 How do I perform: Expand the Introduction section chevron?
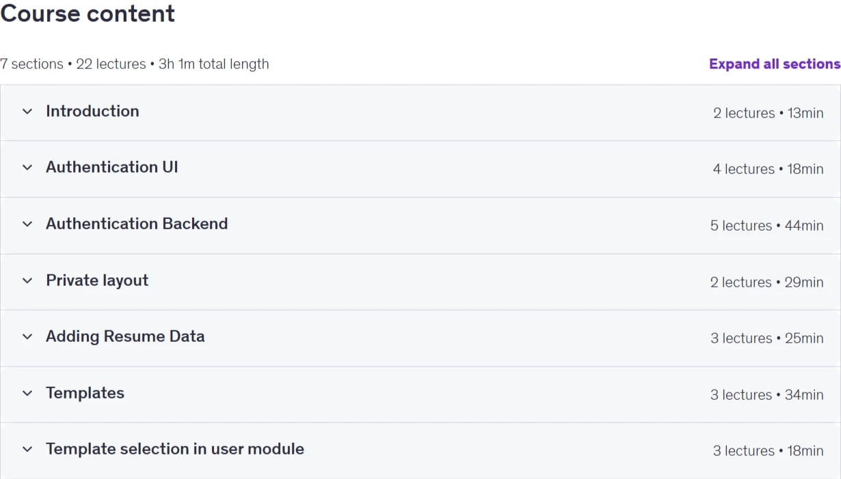(27, 111)
